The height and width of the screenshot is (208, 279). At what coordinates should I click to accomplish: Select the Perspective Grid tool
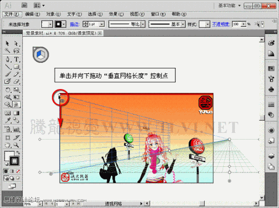tap(16, 105)
